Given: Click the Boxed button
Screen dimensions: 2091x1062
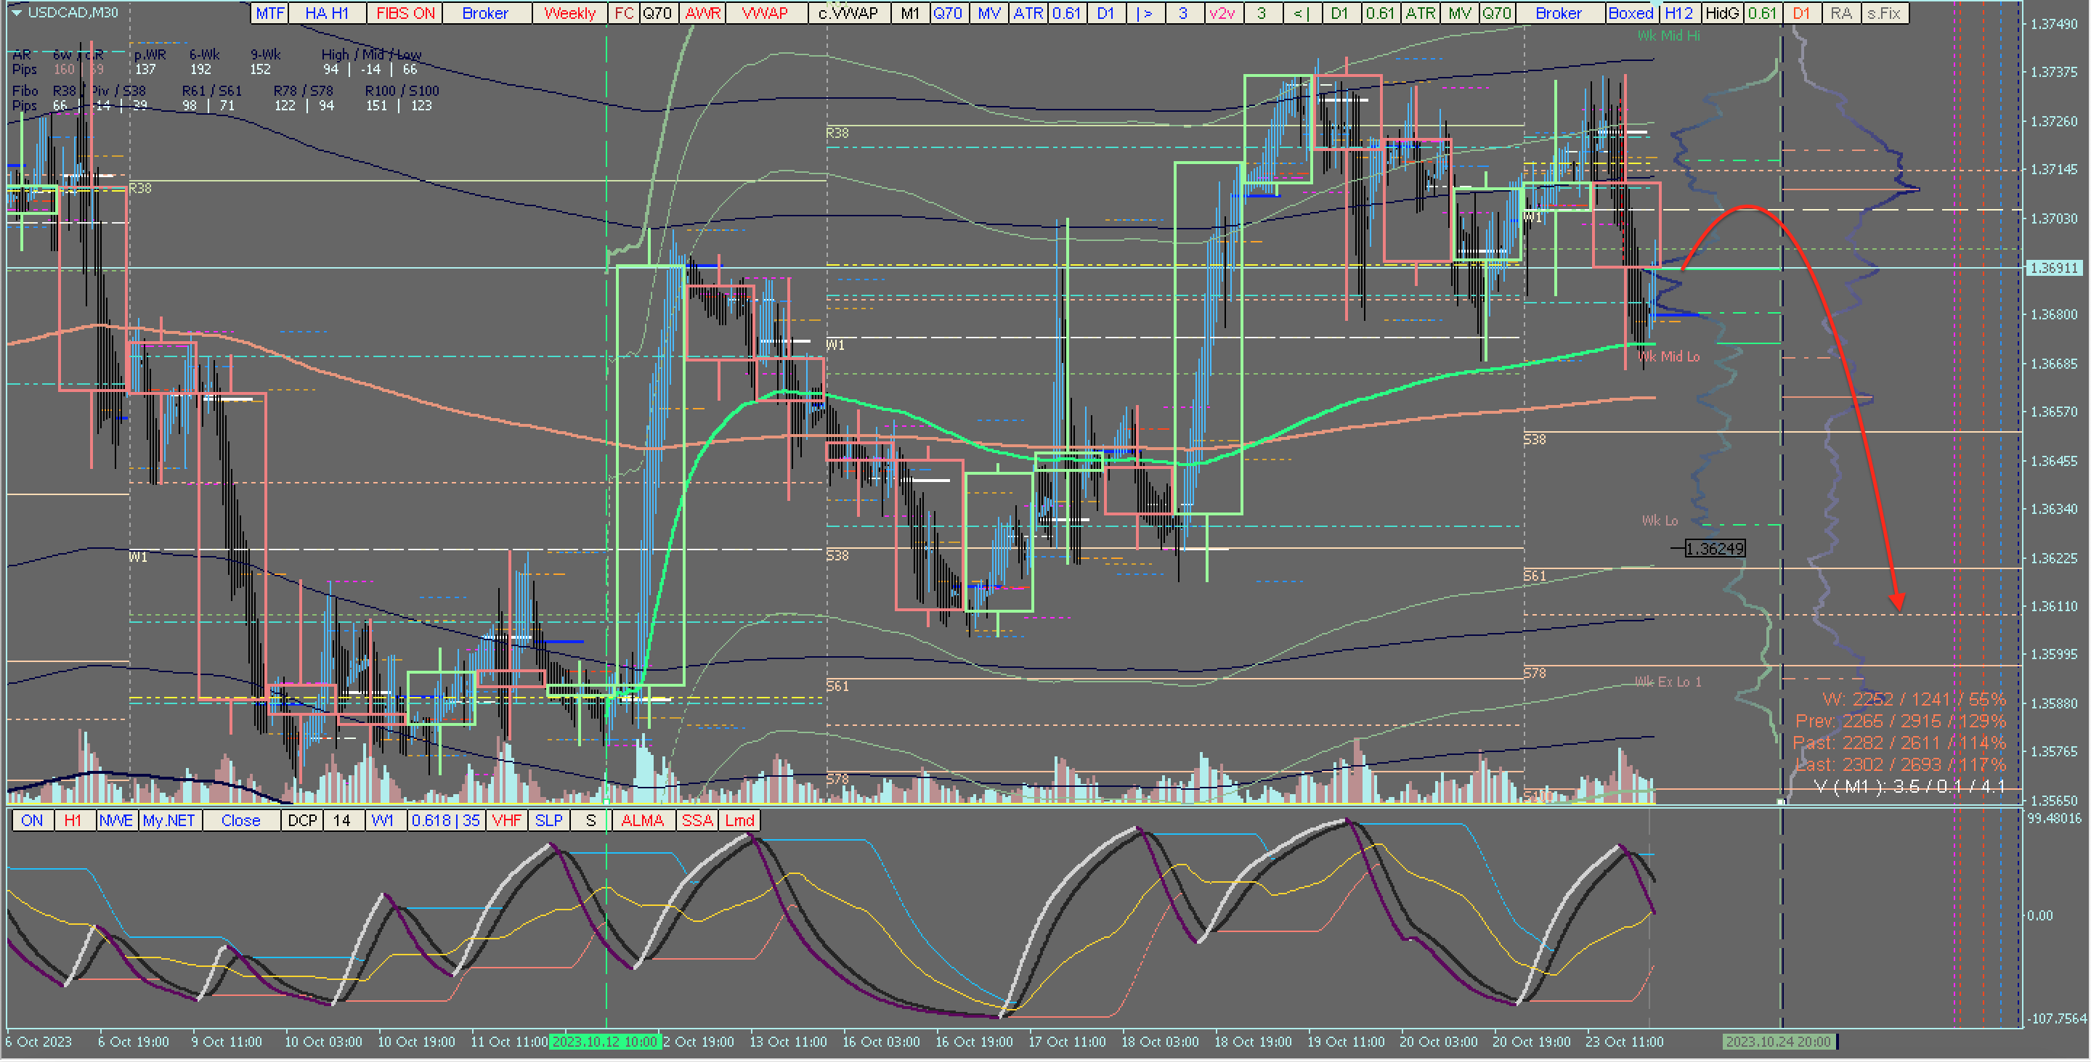Looking at the screenshot, I should (1630, 13).
